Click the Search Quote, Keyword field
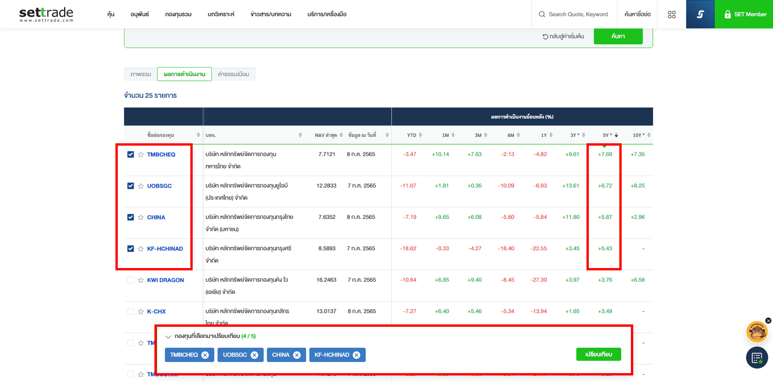773x382 pixels. click(578, 14)
